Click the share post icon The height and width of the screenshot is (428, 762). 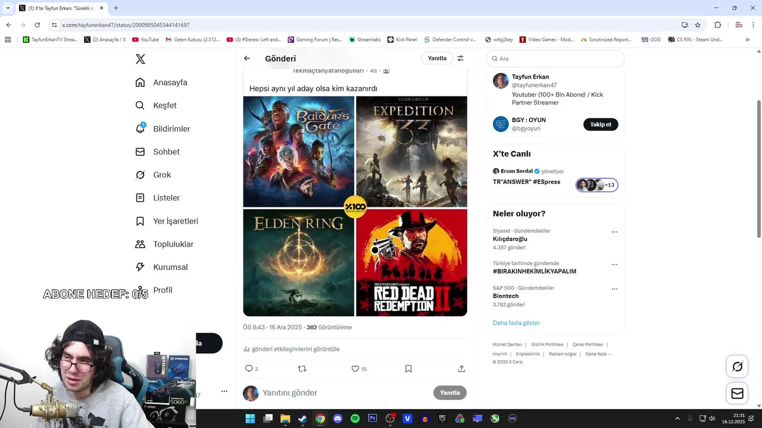[461, 369]
